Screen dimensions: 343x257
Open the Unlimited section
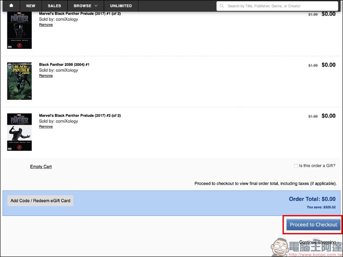(x=121, y=6)
